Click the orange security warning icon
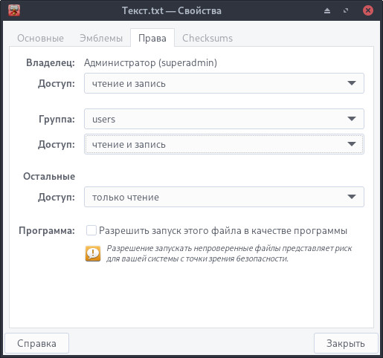Screen dimensions: 383x358 pos(93,253)
